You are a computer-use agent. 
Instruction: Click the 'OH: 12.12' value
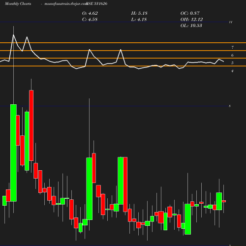pos(191,20)
